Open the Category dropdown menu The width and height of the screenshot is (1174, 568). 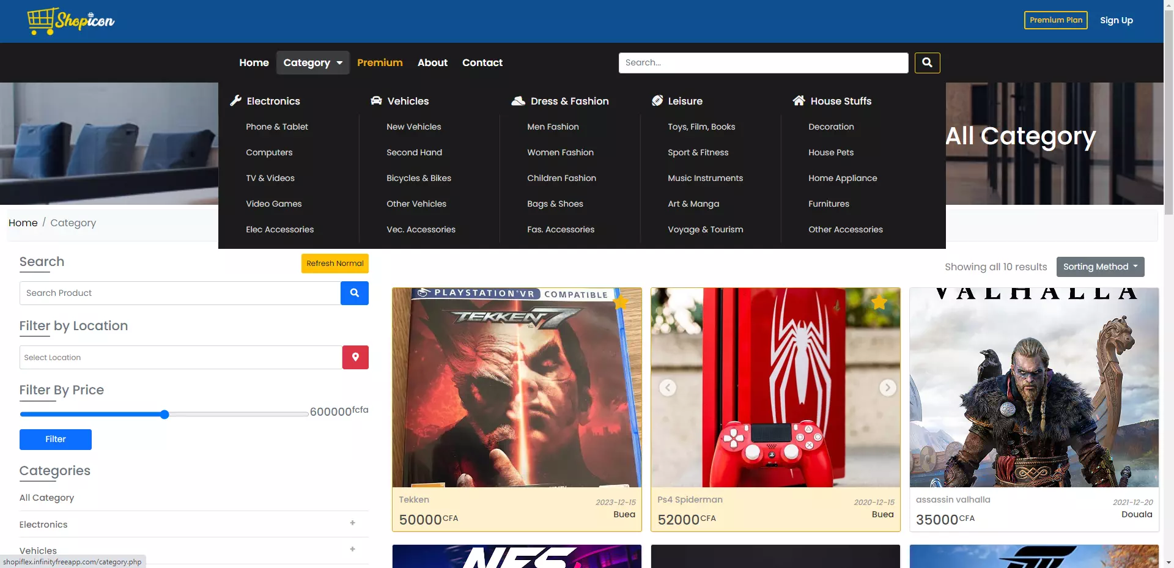point(312,62)
